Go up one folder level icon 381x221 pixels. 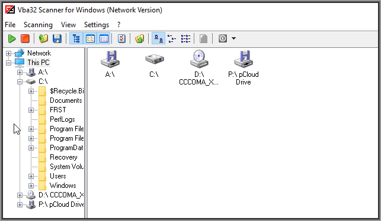[x=140, y=38]
